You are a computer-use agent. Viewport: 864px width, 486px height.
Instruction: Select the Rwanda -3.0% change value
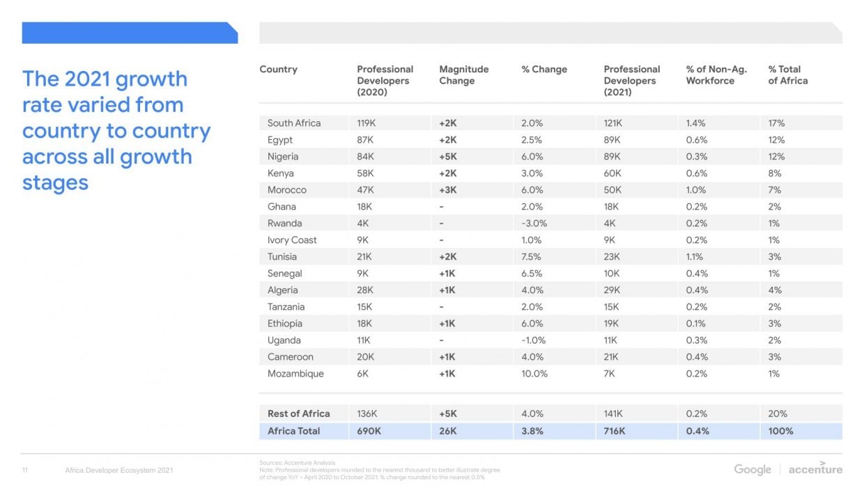click(534, 224)
